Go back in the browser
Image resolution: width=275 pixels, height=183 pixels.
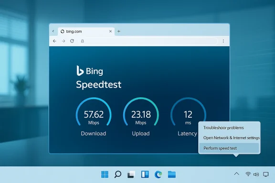(x=54, y=41)
